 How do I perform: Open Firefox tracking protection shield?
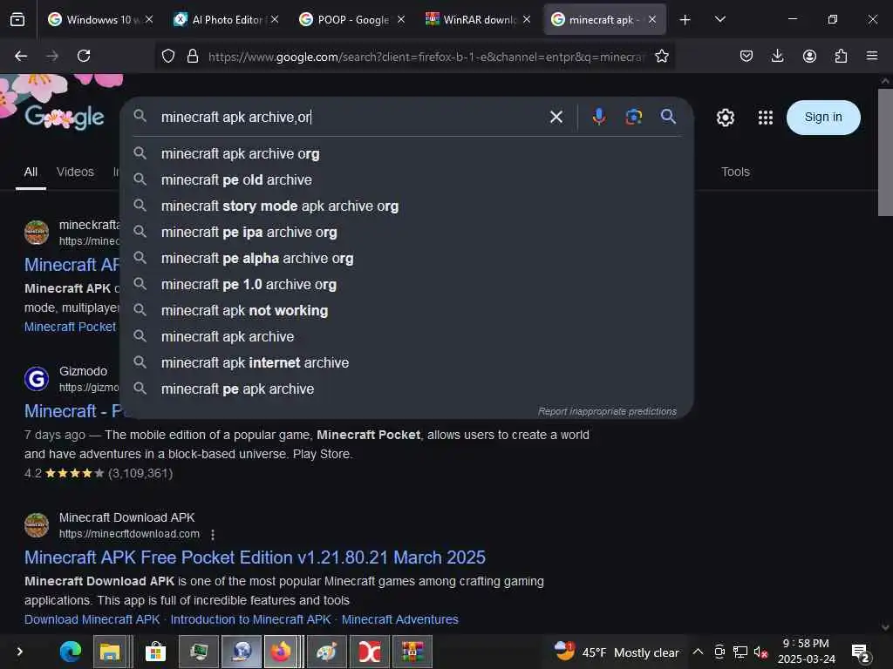(168, 56)
